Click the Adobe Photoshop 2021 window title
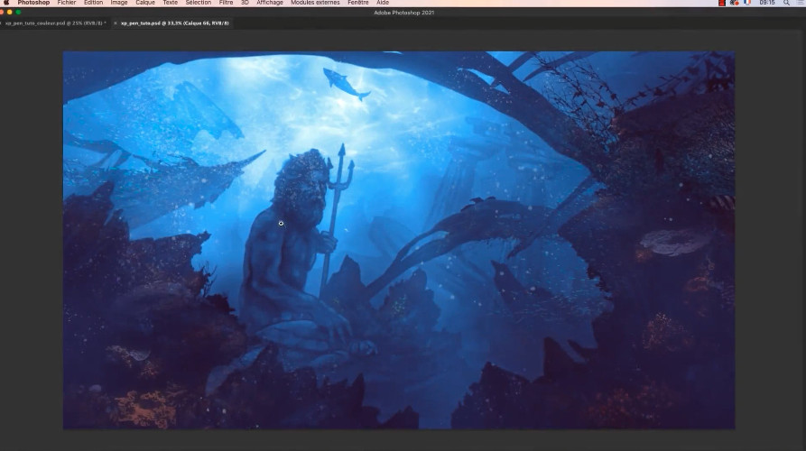Viewport: 806px width, 451px height. 404,13
